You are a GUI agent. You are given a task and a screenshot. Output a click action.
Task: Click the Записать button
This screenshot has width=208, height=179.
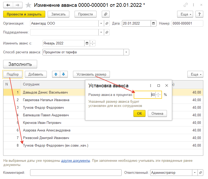click(x=58, y=14)
